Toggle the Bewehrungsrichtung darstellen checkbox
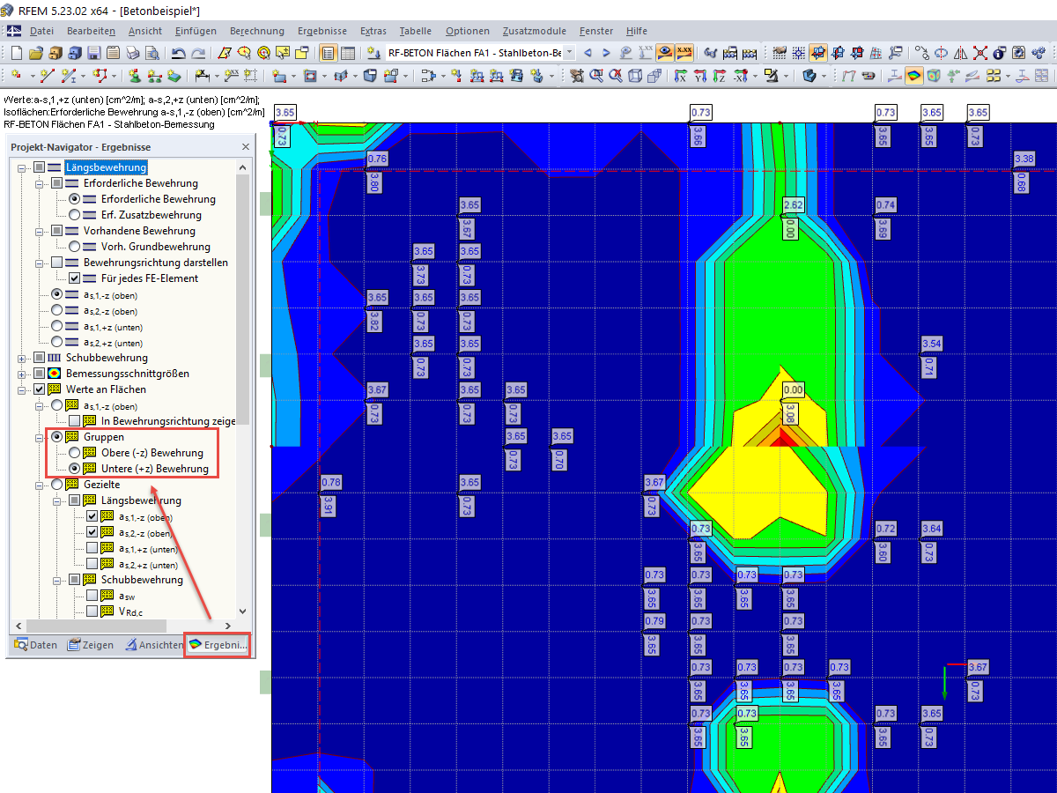 pyautogui.click(x=57, y=263)
